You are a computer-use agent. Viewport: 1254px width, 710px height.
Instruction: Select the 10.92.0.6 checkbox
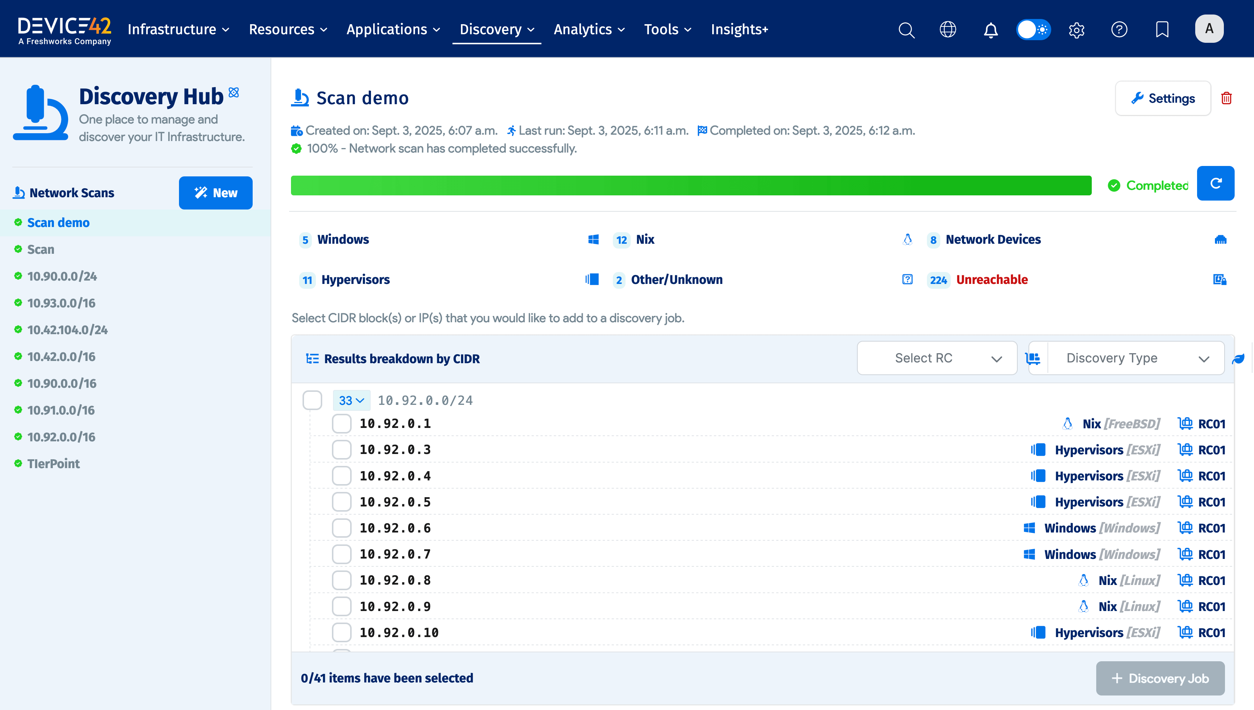[x=341, y=528]
